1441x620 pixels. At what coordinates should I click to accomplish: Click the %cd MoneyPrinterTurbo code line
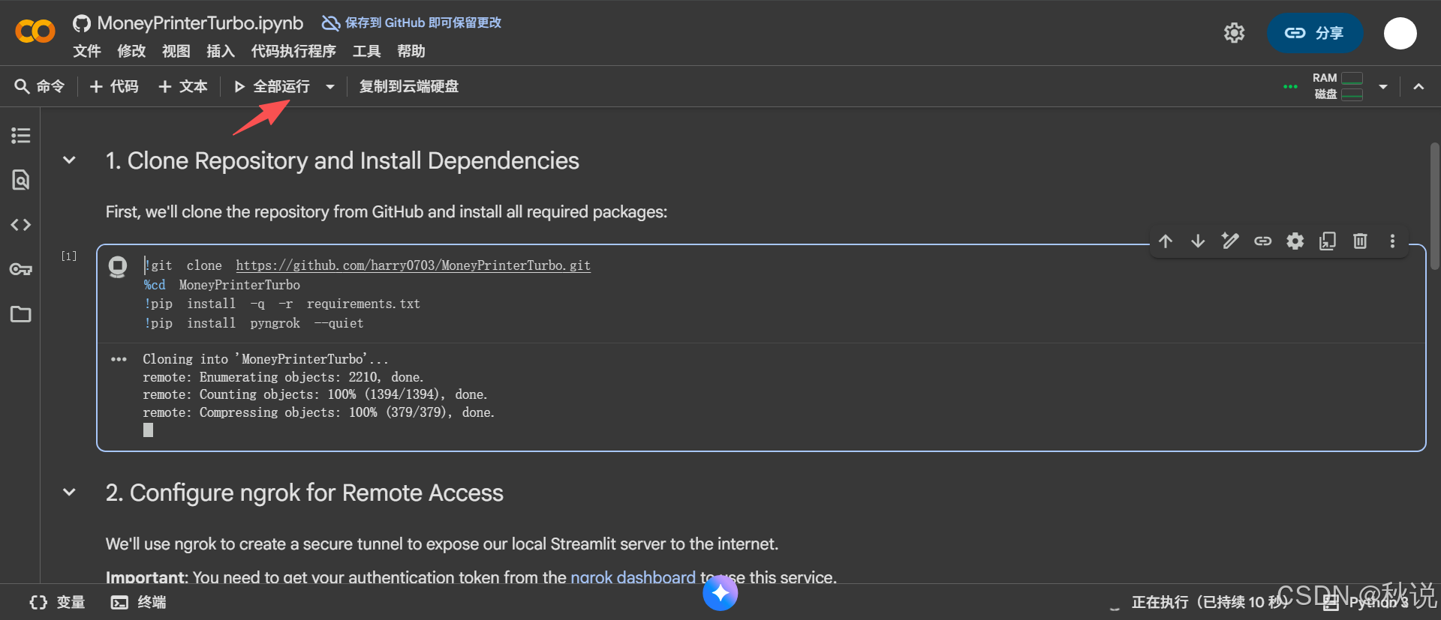pos(222,285)
